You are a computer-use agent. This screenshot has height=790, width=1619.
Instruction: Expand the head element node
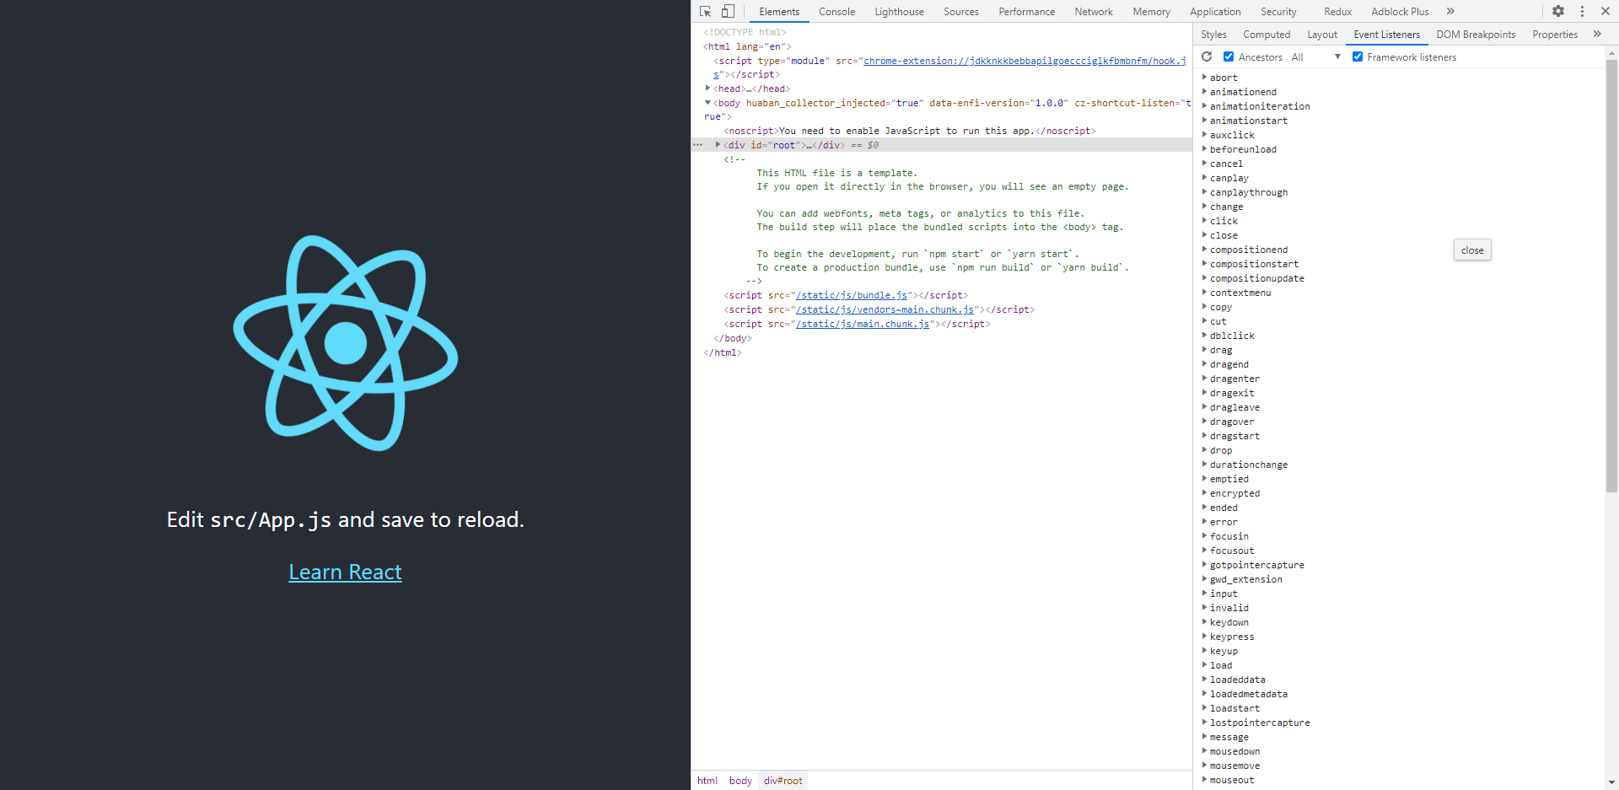(x=707, y=88)
